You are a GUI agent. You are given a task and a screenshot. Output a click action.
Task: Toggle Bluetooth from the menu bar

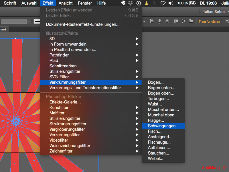(154, 3)
